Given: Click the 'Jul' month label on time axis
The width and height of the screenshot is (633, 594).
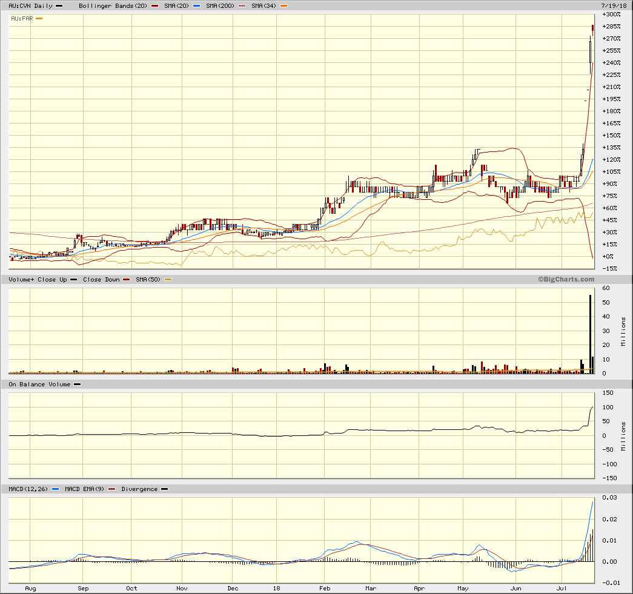Looking at the screenshot, I should click(562, 589).
